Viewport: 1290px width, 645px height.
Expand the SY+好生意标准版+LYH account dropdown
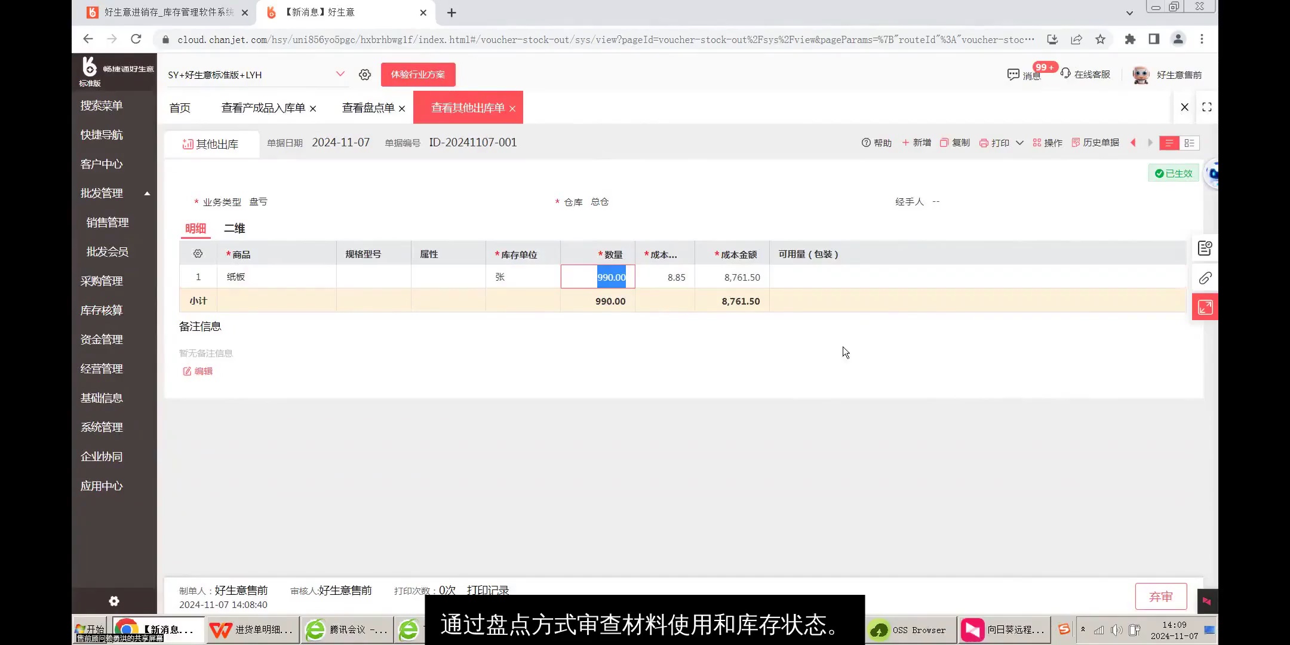click(x=340, y=74)
